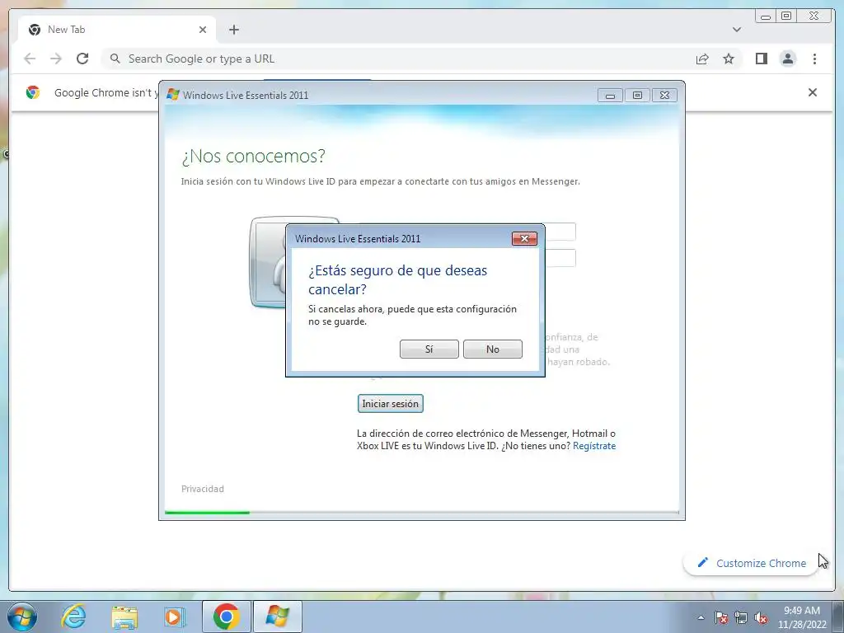Click the network tray icon
Image resolution: width=844 pixels, height=633 pixels.
(741, 617)
